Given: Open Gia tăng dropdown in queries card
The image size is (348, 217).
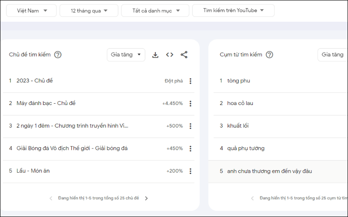Looking at the screenshot, I should tap(333, 55).
